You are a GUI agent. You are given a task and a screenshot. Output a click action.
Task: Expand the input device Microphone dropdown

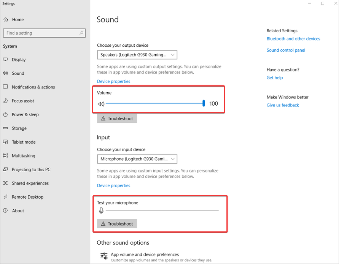pyautogui.click(x=137, y=159)
